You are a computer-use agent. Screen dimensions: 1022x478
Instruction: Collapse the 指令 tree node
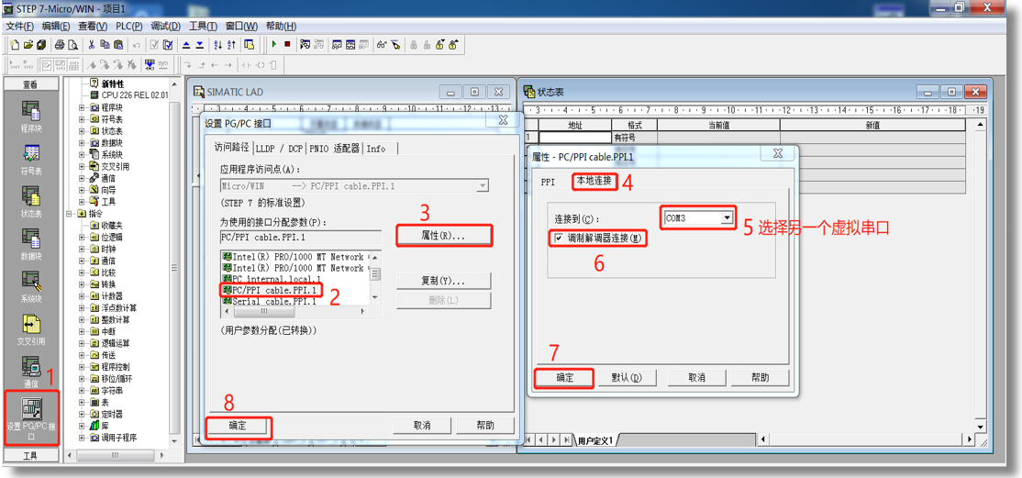[70, 213]
